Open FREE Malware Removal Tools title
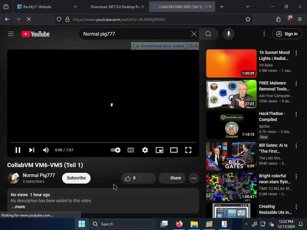307x230 pixels. pyautogui.click(x=274, y=86)
